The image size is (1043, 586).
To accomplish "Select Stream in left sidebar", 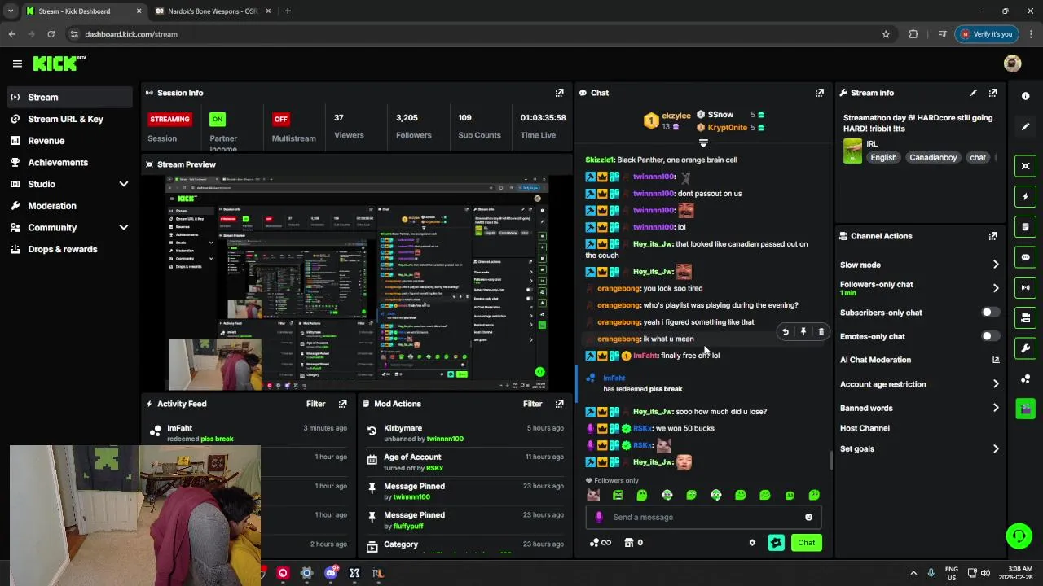I will (x=69, y=97).
